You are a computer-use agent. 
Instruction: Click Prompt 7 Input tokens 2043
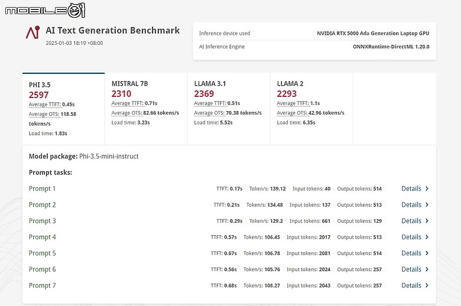point(309,286)
